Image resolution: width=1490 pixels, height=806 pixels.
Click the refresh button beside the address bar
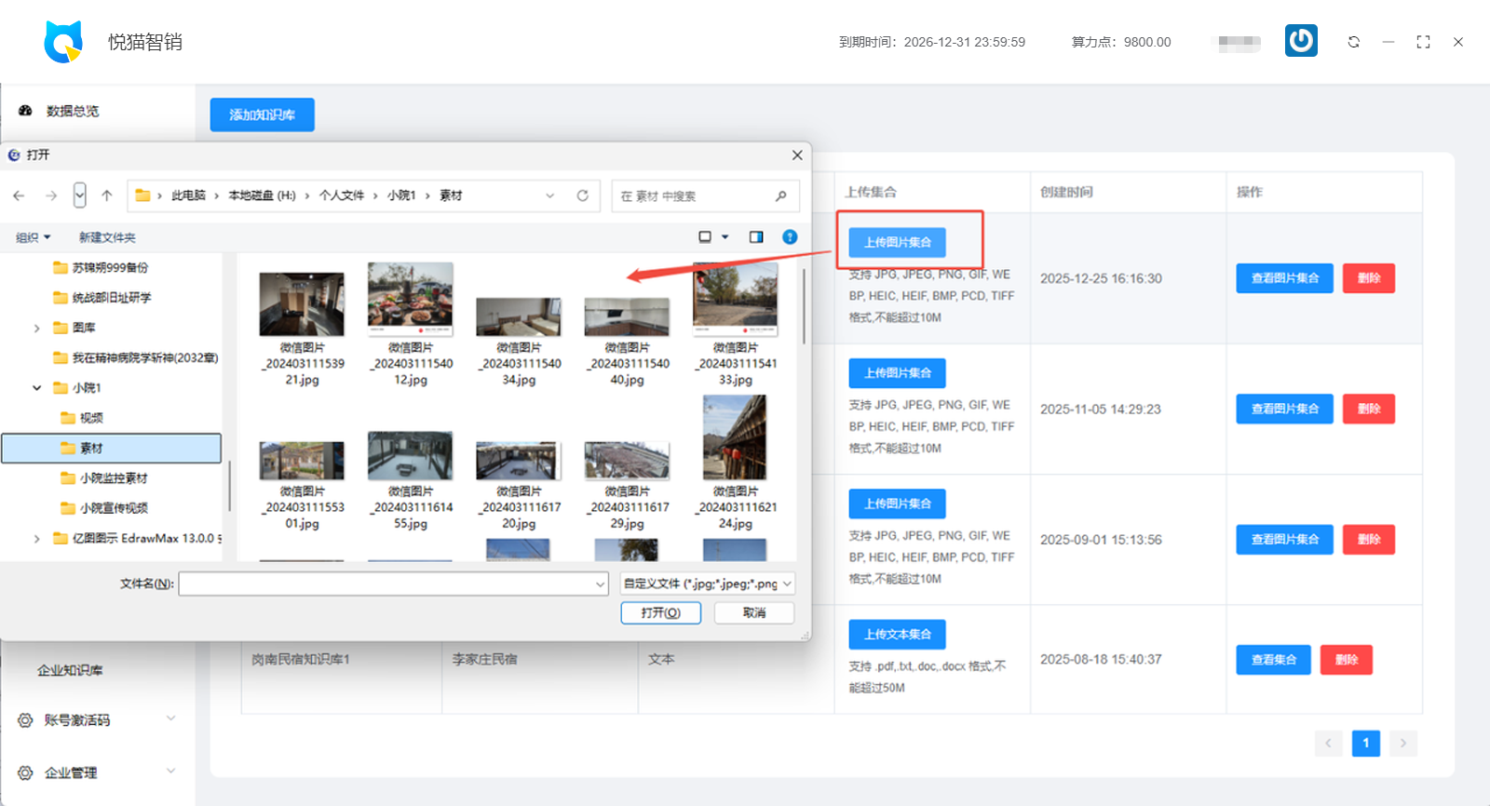tap(582, 195)
